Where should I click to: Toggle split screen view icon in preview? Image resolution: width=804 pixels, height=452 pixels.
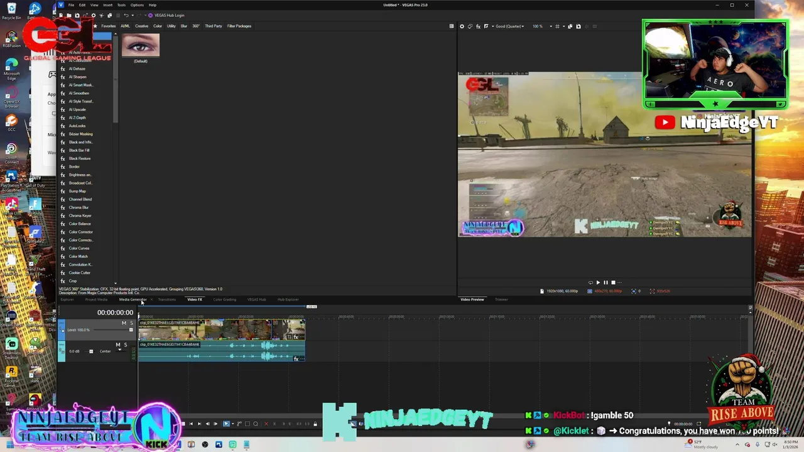pos(486,26)
